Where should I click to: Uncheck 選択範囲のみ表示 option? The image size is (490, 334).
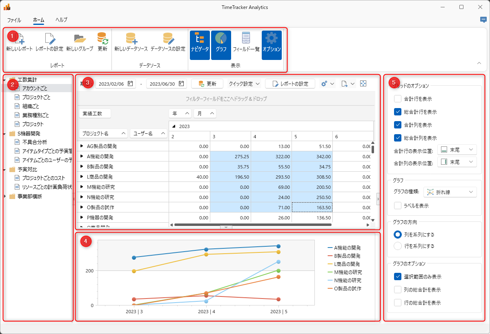tap(398, 276)
